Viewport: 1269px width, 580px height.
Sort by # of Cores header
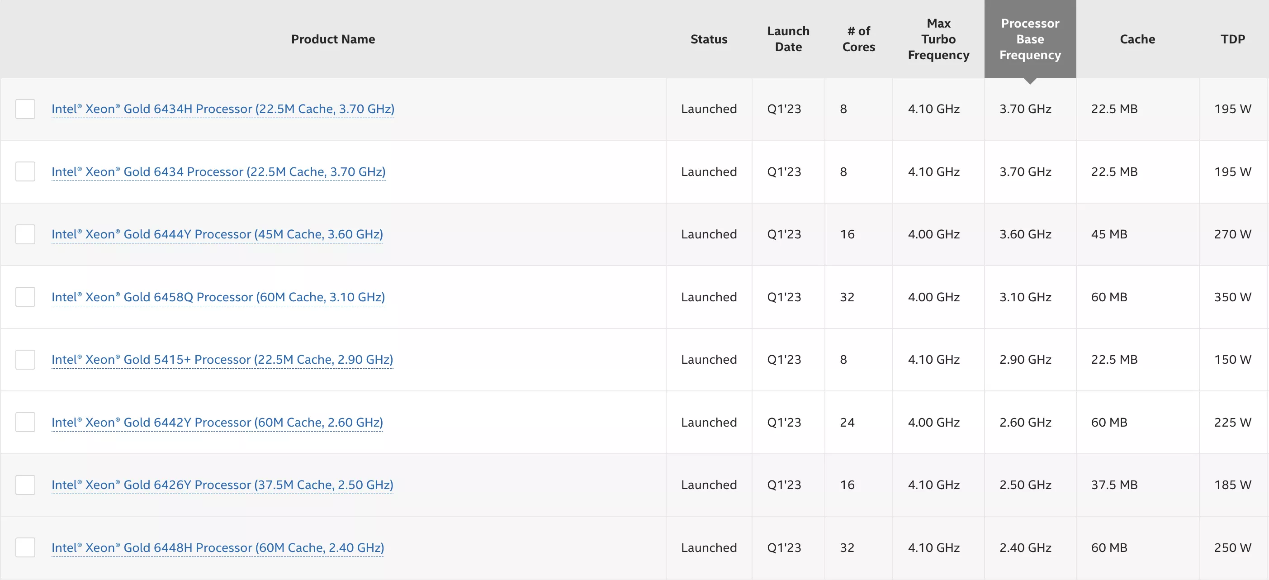pyautogui.click(x=858, y=39)
